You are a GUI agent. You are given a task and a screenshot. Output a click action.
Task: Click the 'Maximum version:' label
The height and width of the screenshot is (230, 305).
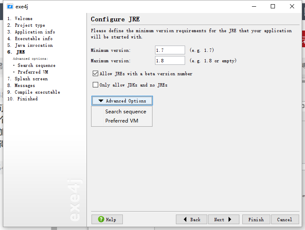pos(111,61)
